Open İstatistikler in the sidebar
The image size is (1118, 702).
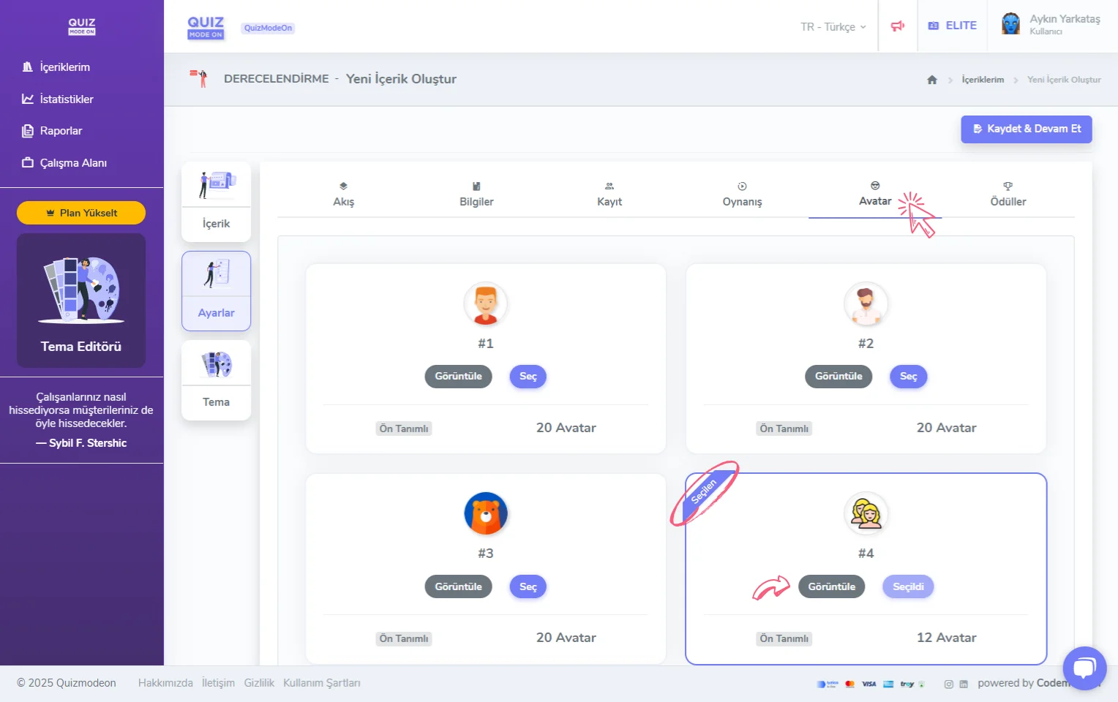[x=66, y=99]
